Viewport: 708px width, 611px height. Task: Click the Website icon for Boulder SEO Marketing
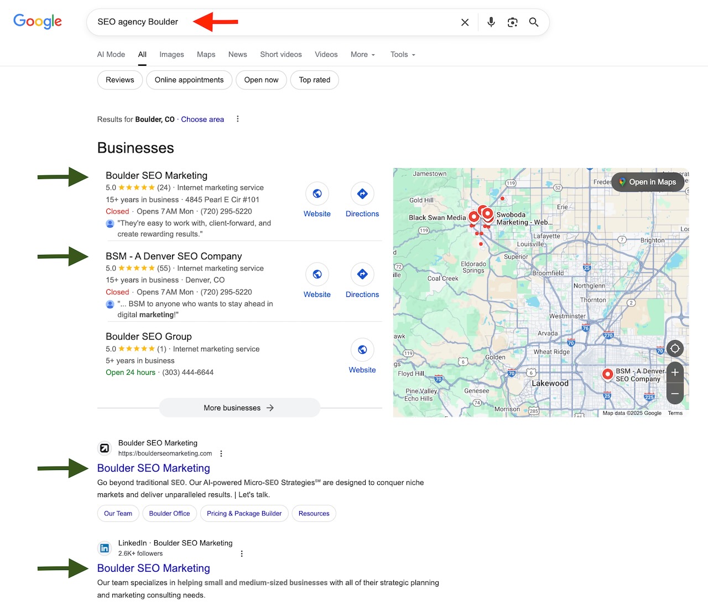[317, 194]
